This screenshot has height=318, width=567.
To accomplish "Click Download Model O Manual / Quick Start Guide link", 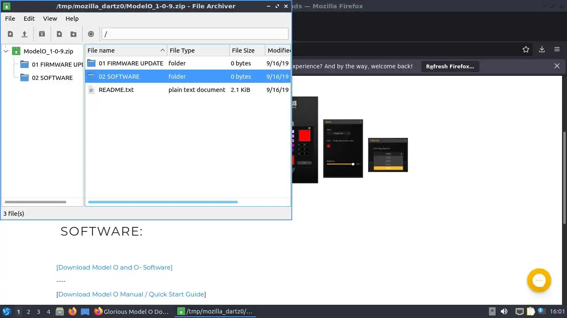I will click(x=131, y=294).
